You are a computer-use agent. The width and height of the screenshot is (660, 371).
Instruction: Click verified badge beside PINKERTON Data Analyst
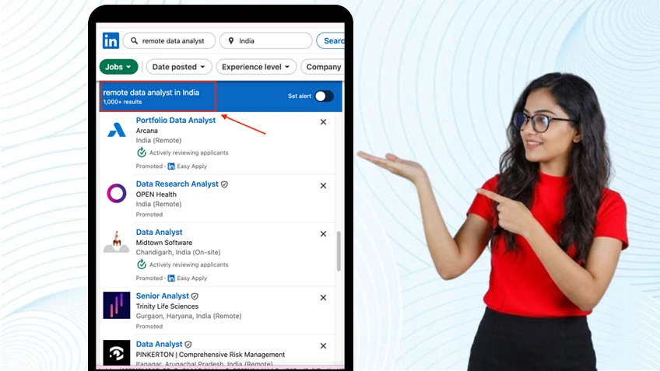point(188,345)
